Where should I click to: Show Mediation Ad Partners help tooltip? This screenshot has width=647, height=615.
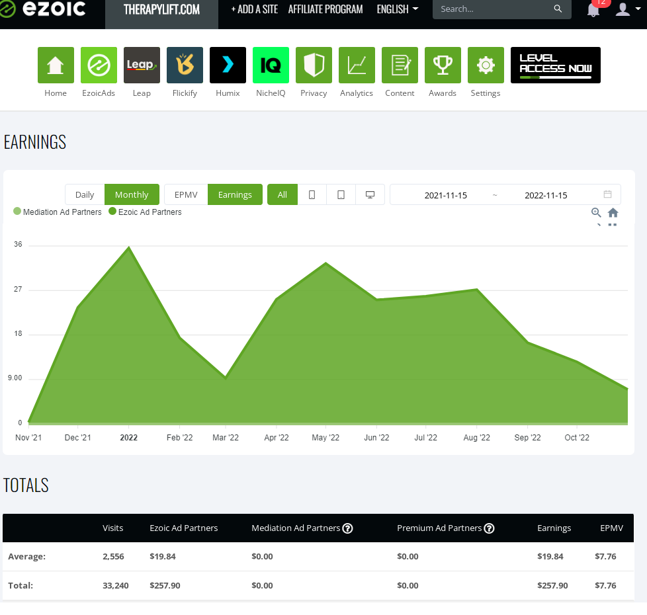[x=348, y=528]
